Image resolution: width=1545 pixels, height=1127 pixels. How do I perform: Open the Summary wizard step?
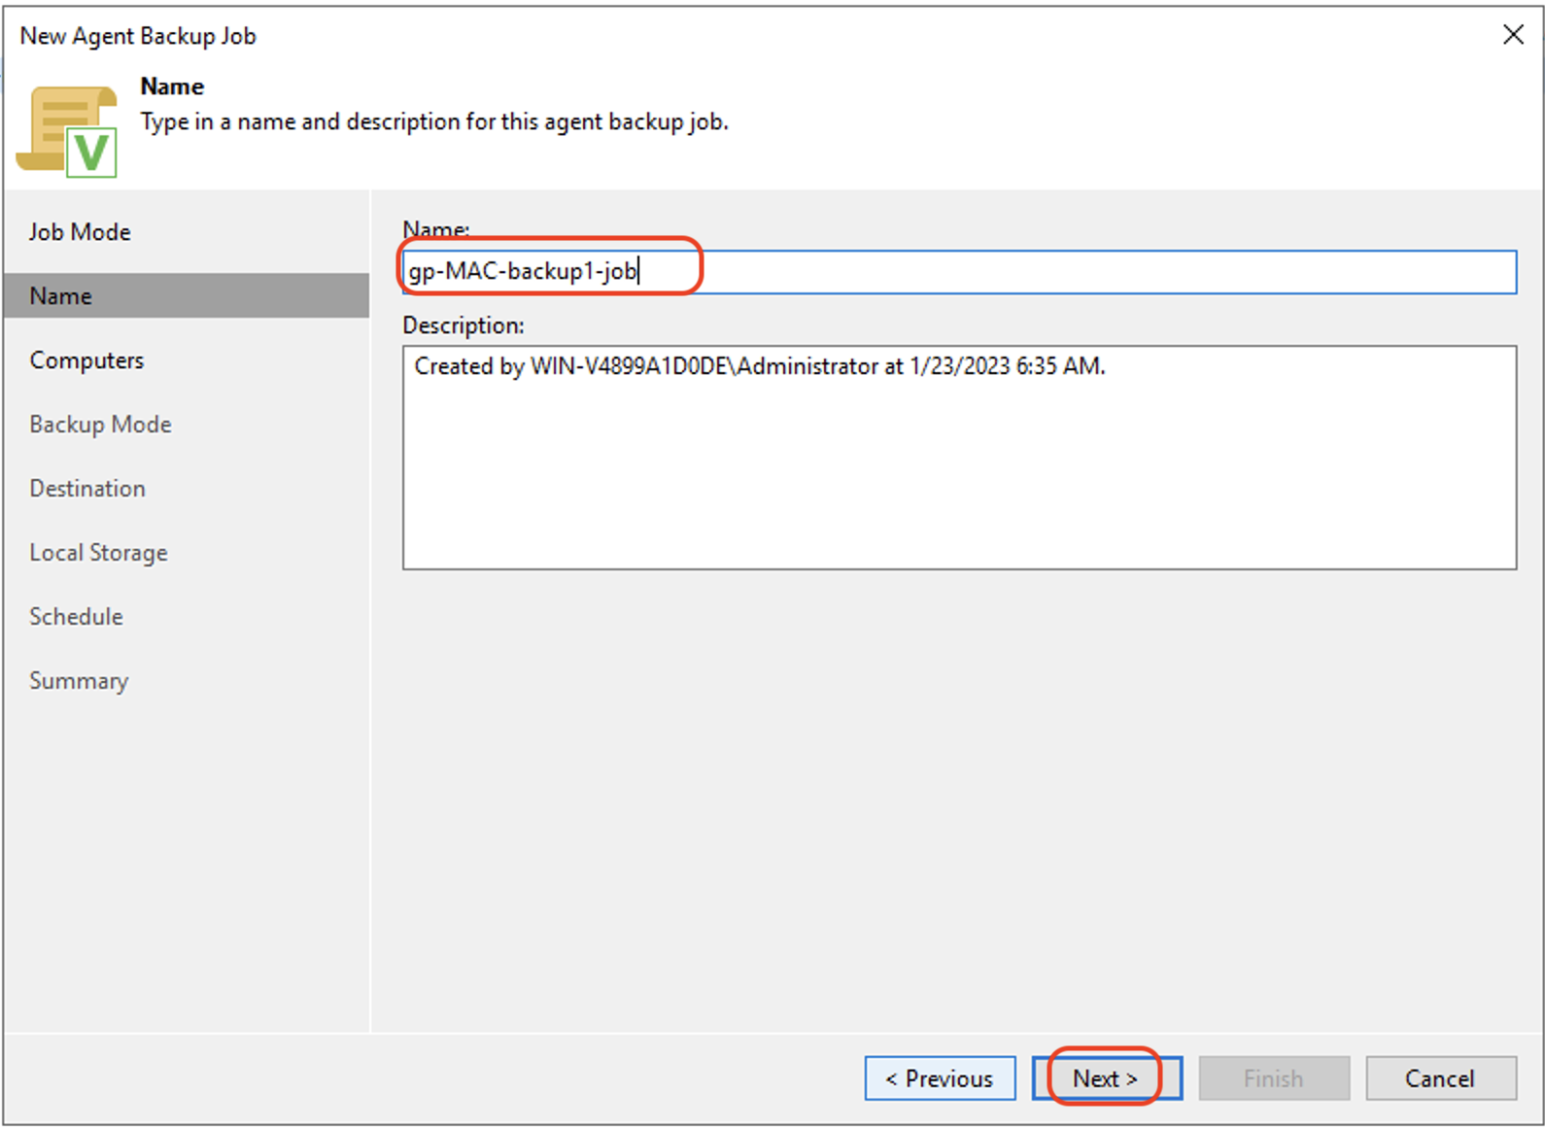click(x=79, y=681)
